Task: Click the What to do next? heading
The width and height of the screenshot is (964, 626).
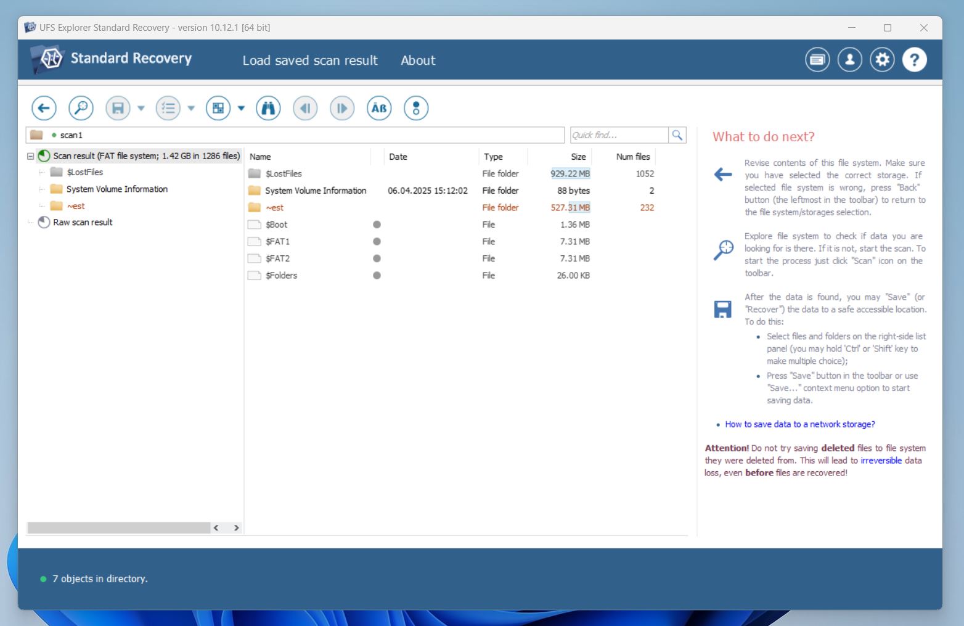Action: [x=763, y=137]
